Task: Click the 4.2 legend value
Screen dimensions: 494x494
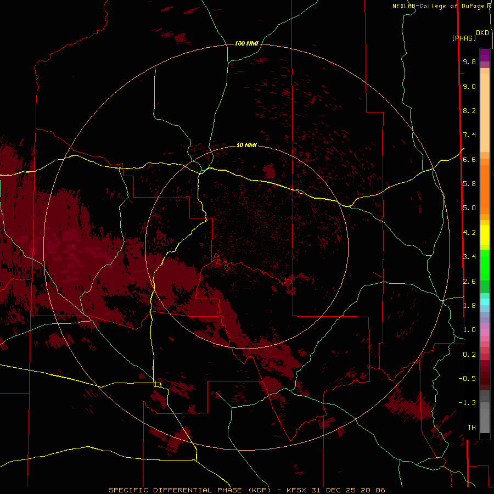Action: [469, 233]
